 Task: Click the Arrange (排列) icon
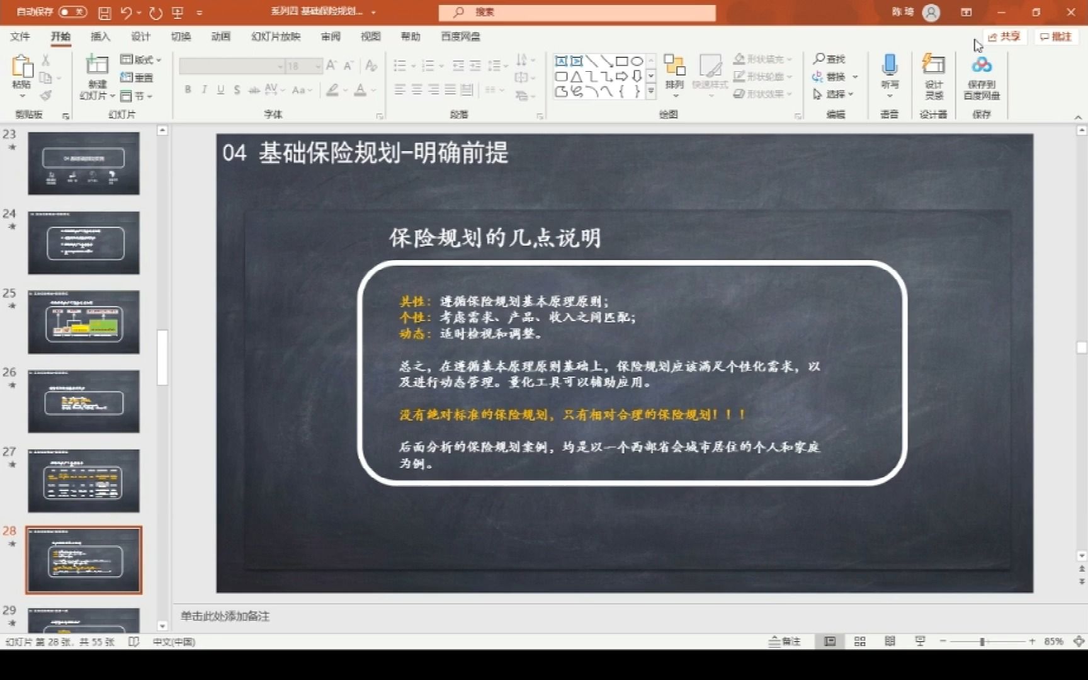coord(674,65)
